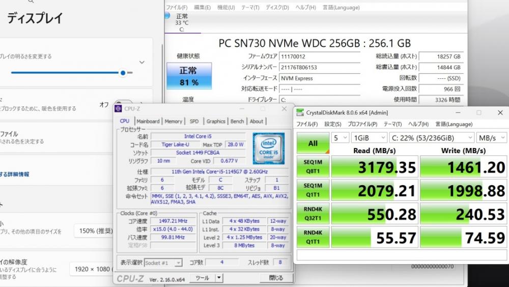Viewport: 509px width, 287px height.
Task: Open the Socket #1 selection dropdown in CPU-Z
Action: 163,263
